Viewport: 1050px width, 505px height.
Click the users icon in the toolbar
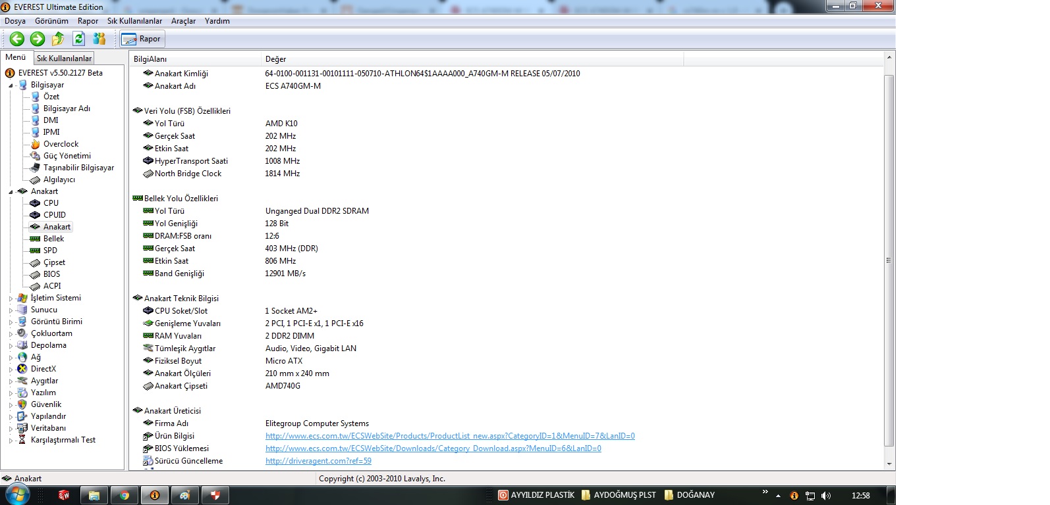coord(99,39)
